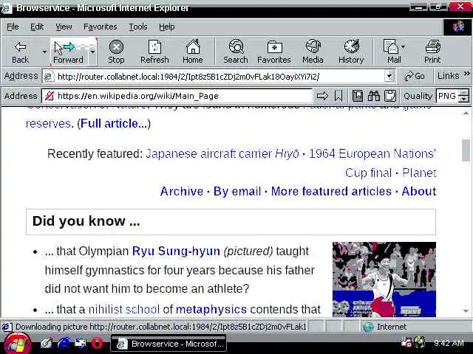Image resolution: width=473 pixels, height=354 pixels.
Task: Click the first quick launch pencil icon
Action: click(47, 344)
